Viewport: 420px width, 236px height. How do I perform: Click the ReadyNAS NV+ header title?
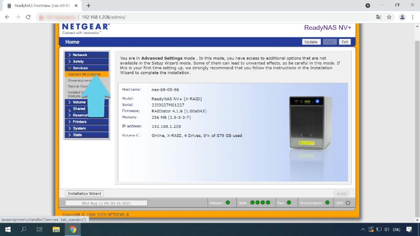pos(328,28)
